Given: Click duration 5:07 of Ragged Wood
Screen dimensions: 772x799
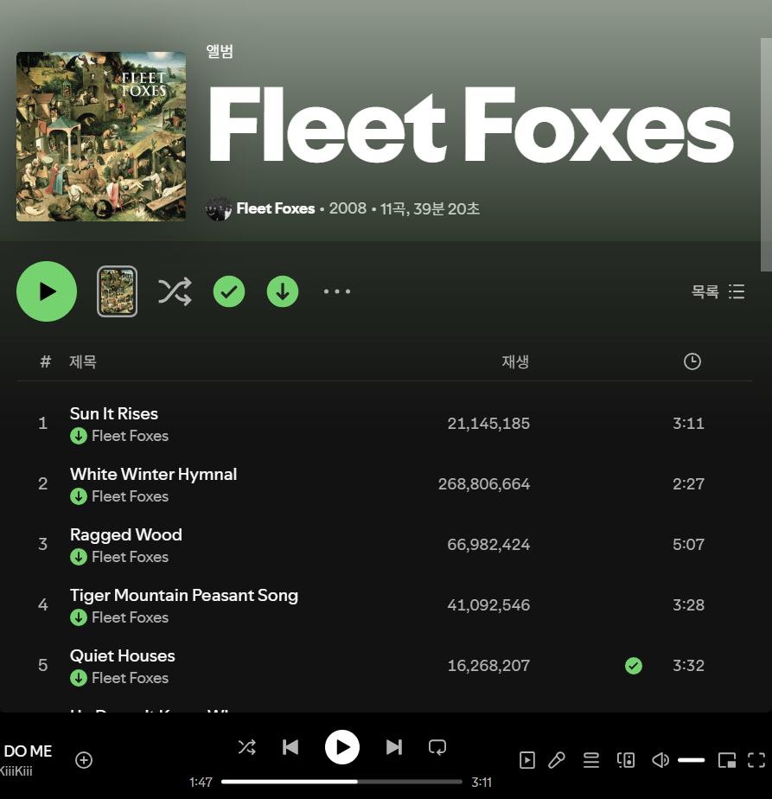Looking at the screenshot, I should (688, 544).
